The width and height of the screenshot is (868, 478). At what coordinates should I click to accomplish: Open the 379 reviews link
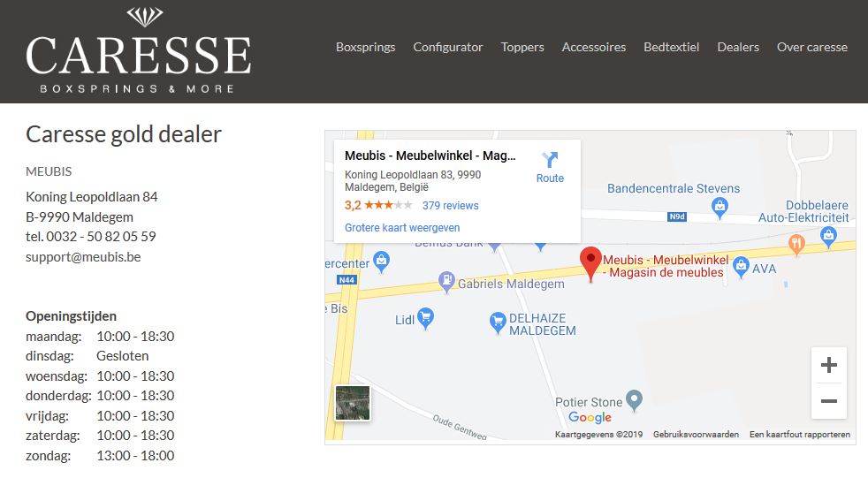point(450,206)
